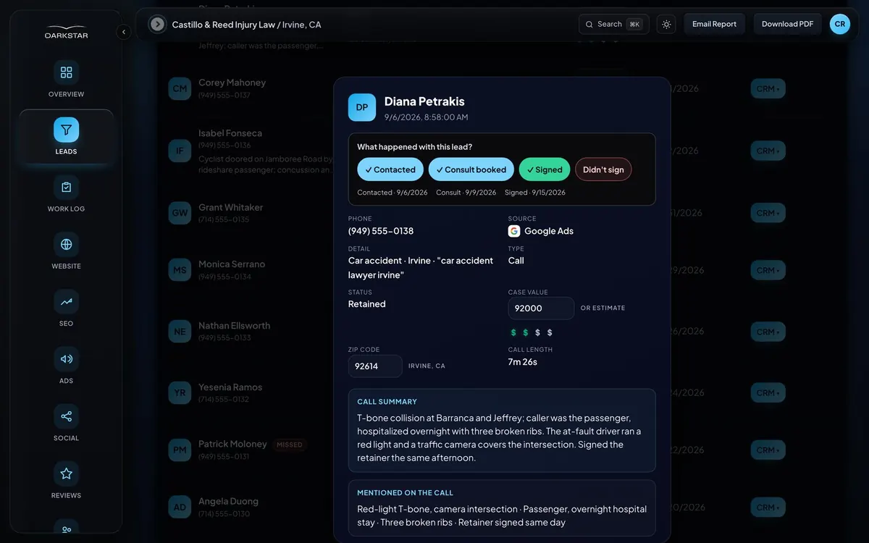Click the MISSED badge on Patrick Moloney
Screen dimensions: 869x543
pyautogui.click(x=290, y=445)
